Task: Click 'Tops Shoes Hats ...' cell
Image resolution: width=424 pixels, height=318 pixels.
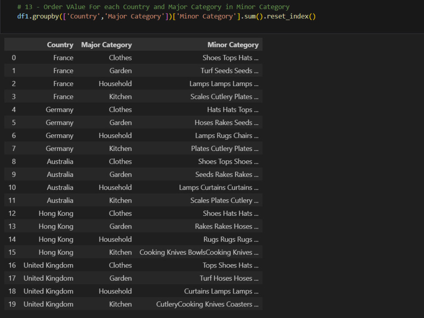Action: pos(231,265)
